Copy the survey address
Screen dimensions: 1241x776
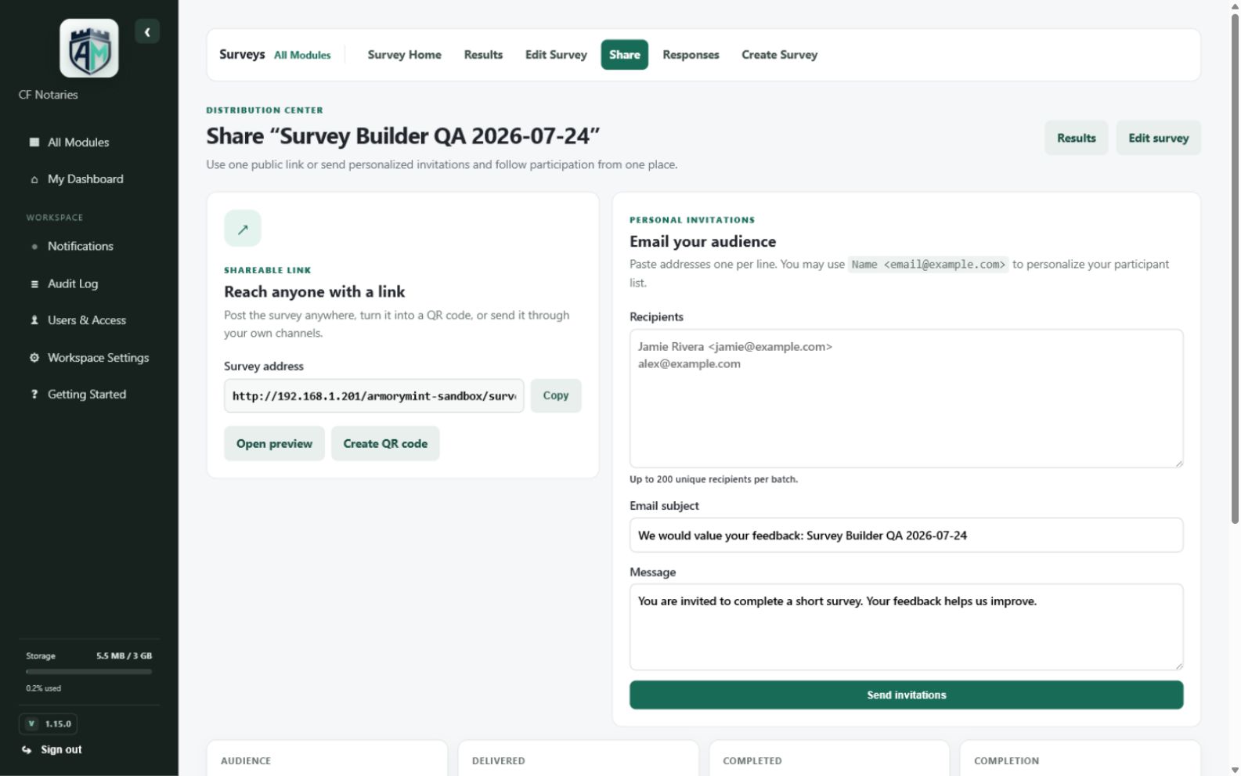[x=556, y=396]
